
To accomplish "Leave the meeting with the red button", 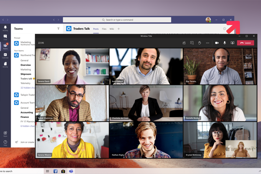I will (x=246, y=43).
